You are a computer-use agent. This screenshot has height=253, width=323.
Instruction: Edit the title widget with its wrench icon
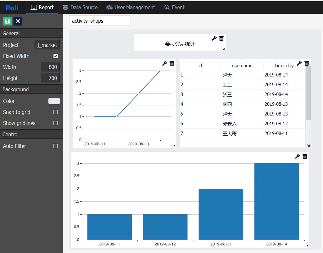214,38
